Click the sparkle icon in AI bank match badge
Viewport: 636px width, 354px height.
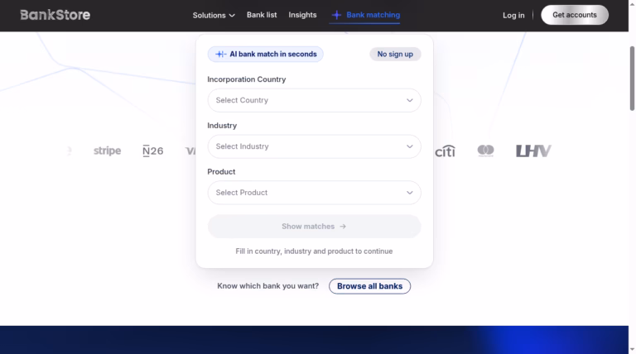pyautogui.click(x=220, y=55)
